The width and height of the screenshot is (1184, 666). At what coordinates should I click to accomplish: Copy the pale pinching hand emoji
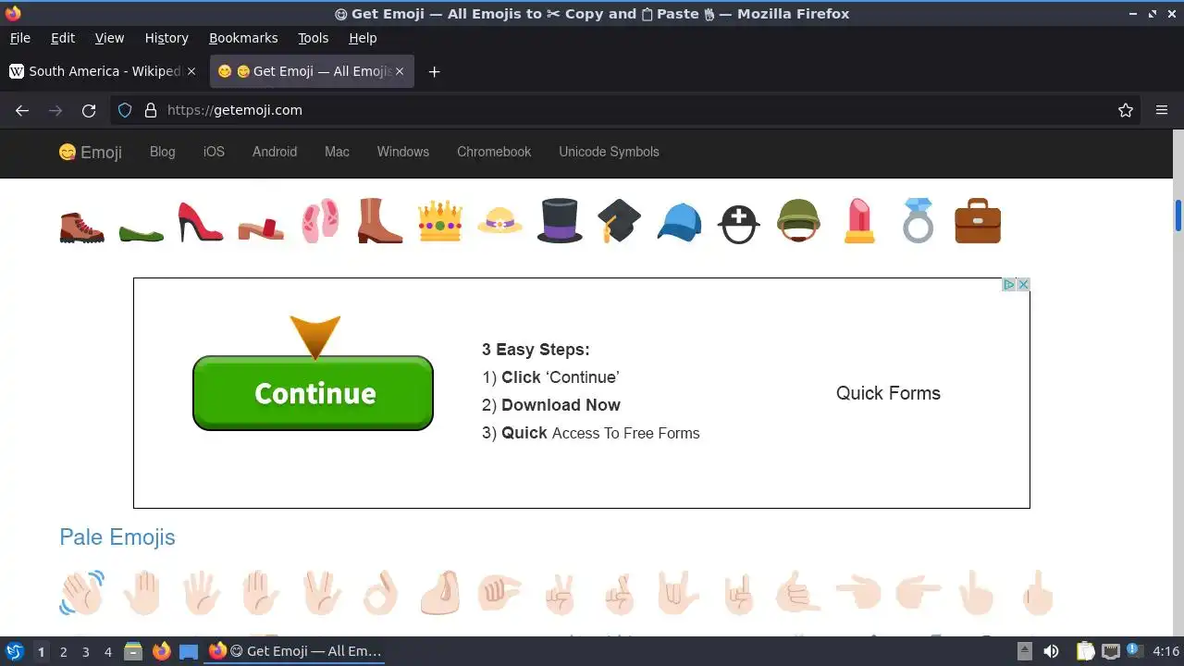(499, 593)
